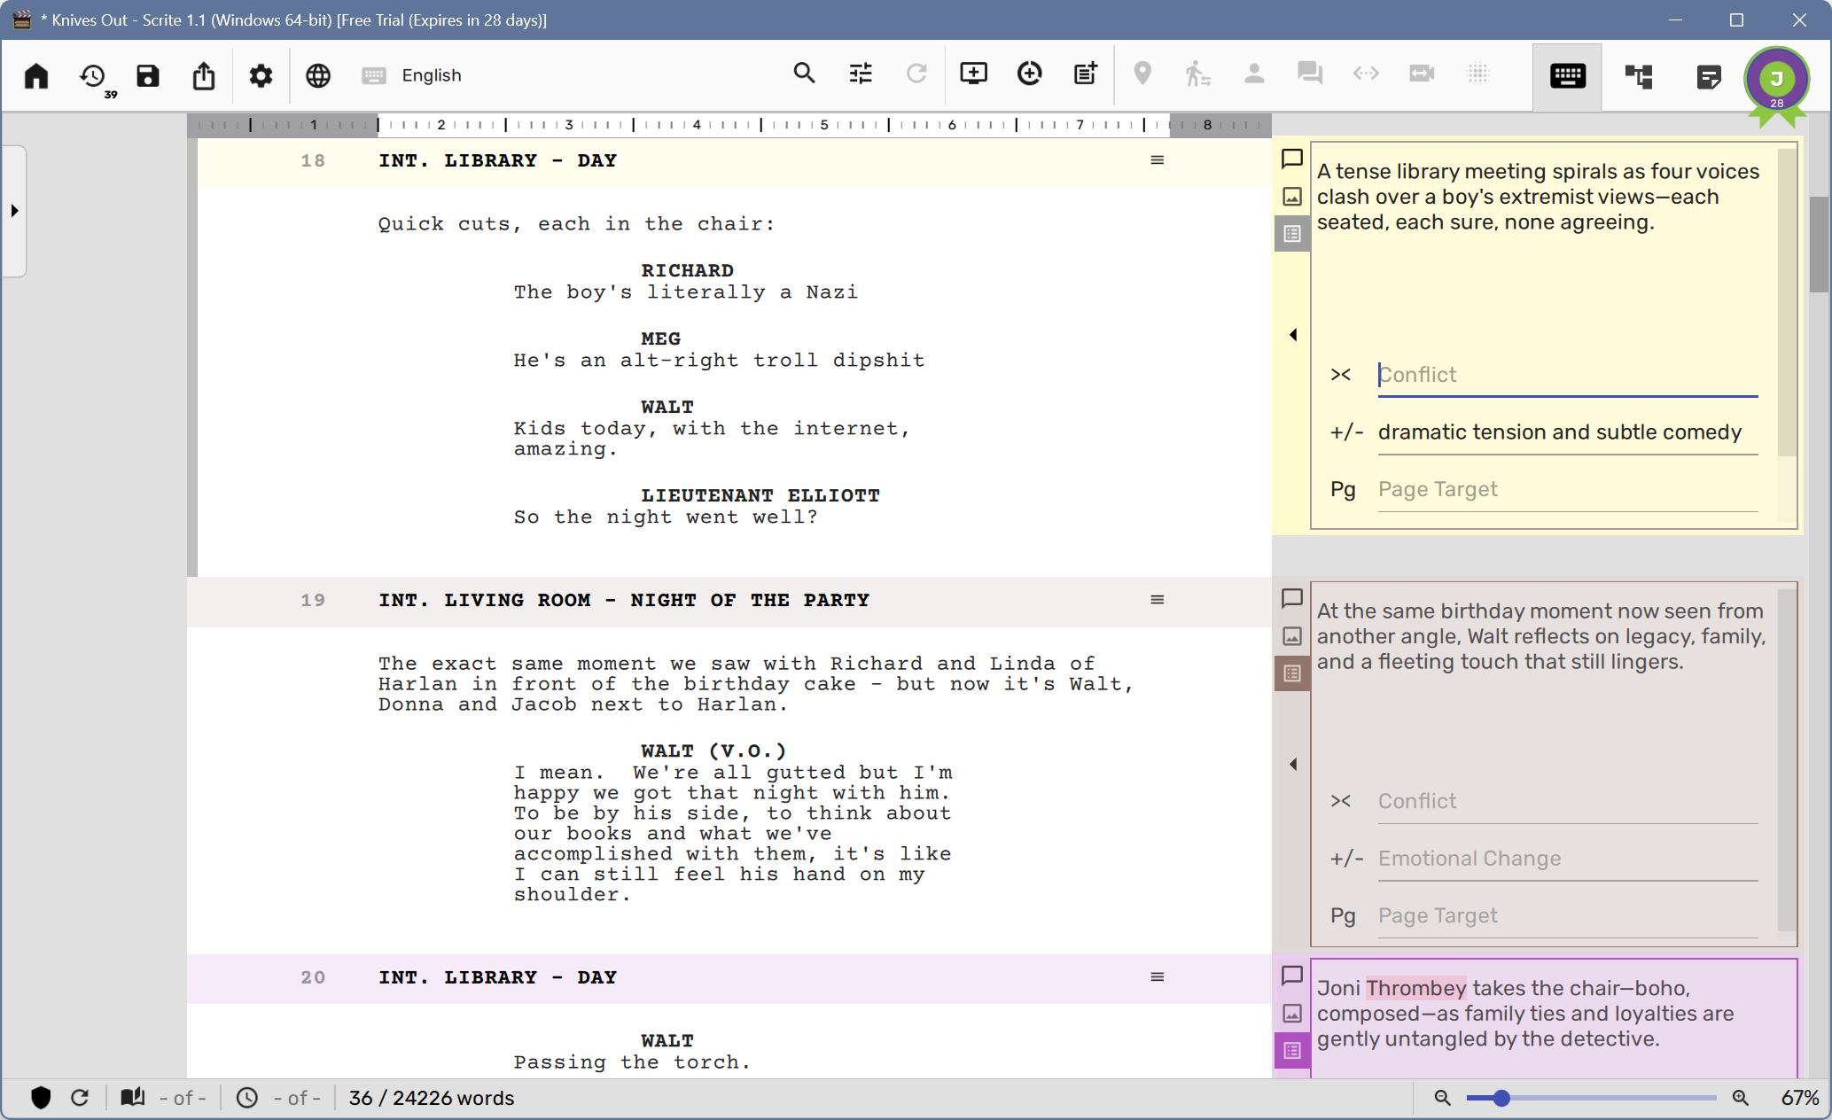Open scene 20 menu icon
The height and width of the screenshot is (1120, 1832).
click(x=1158, y=977)
